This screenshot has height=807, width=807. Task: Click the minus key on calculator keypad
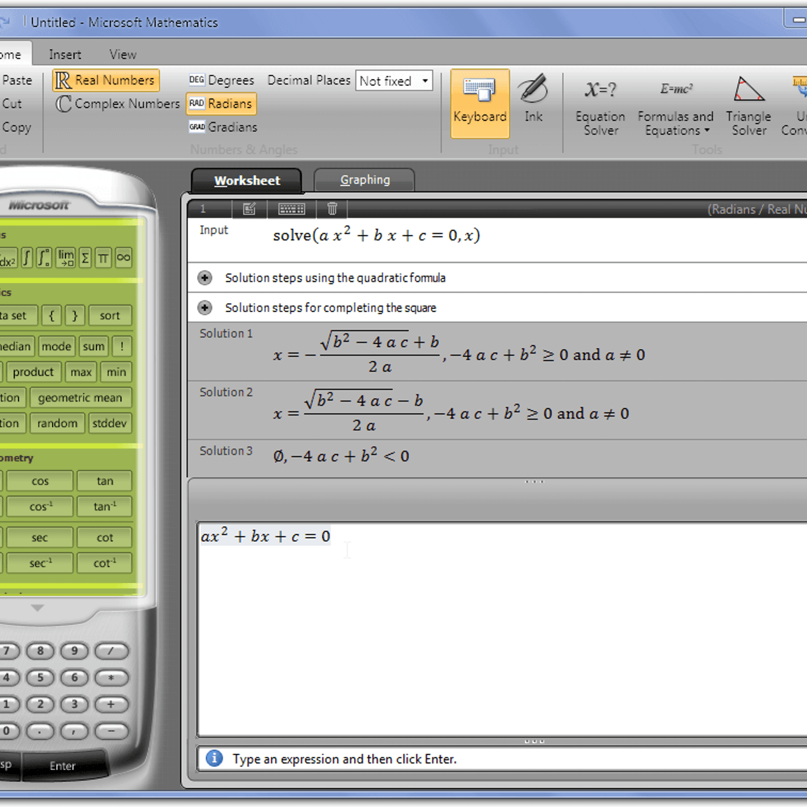111,731
